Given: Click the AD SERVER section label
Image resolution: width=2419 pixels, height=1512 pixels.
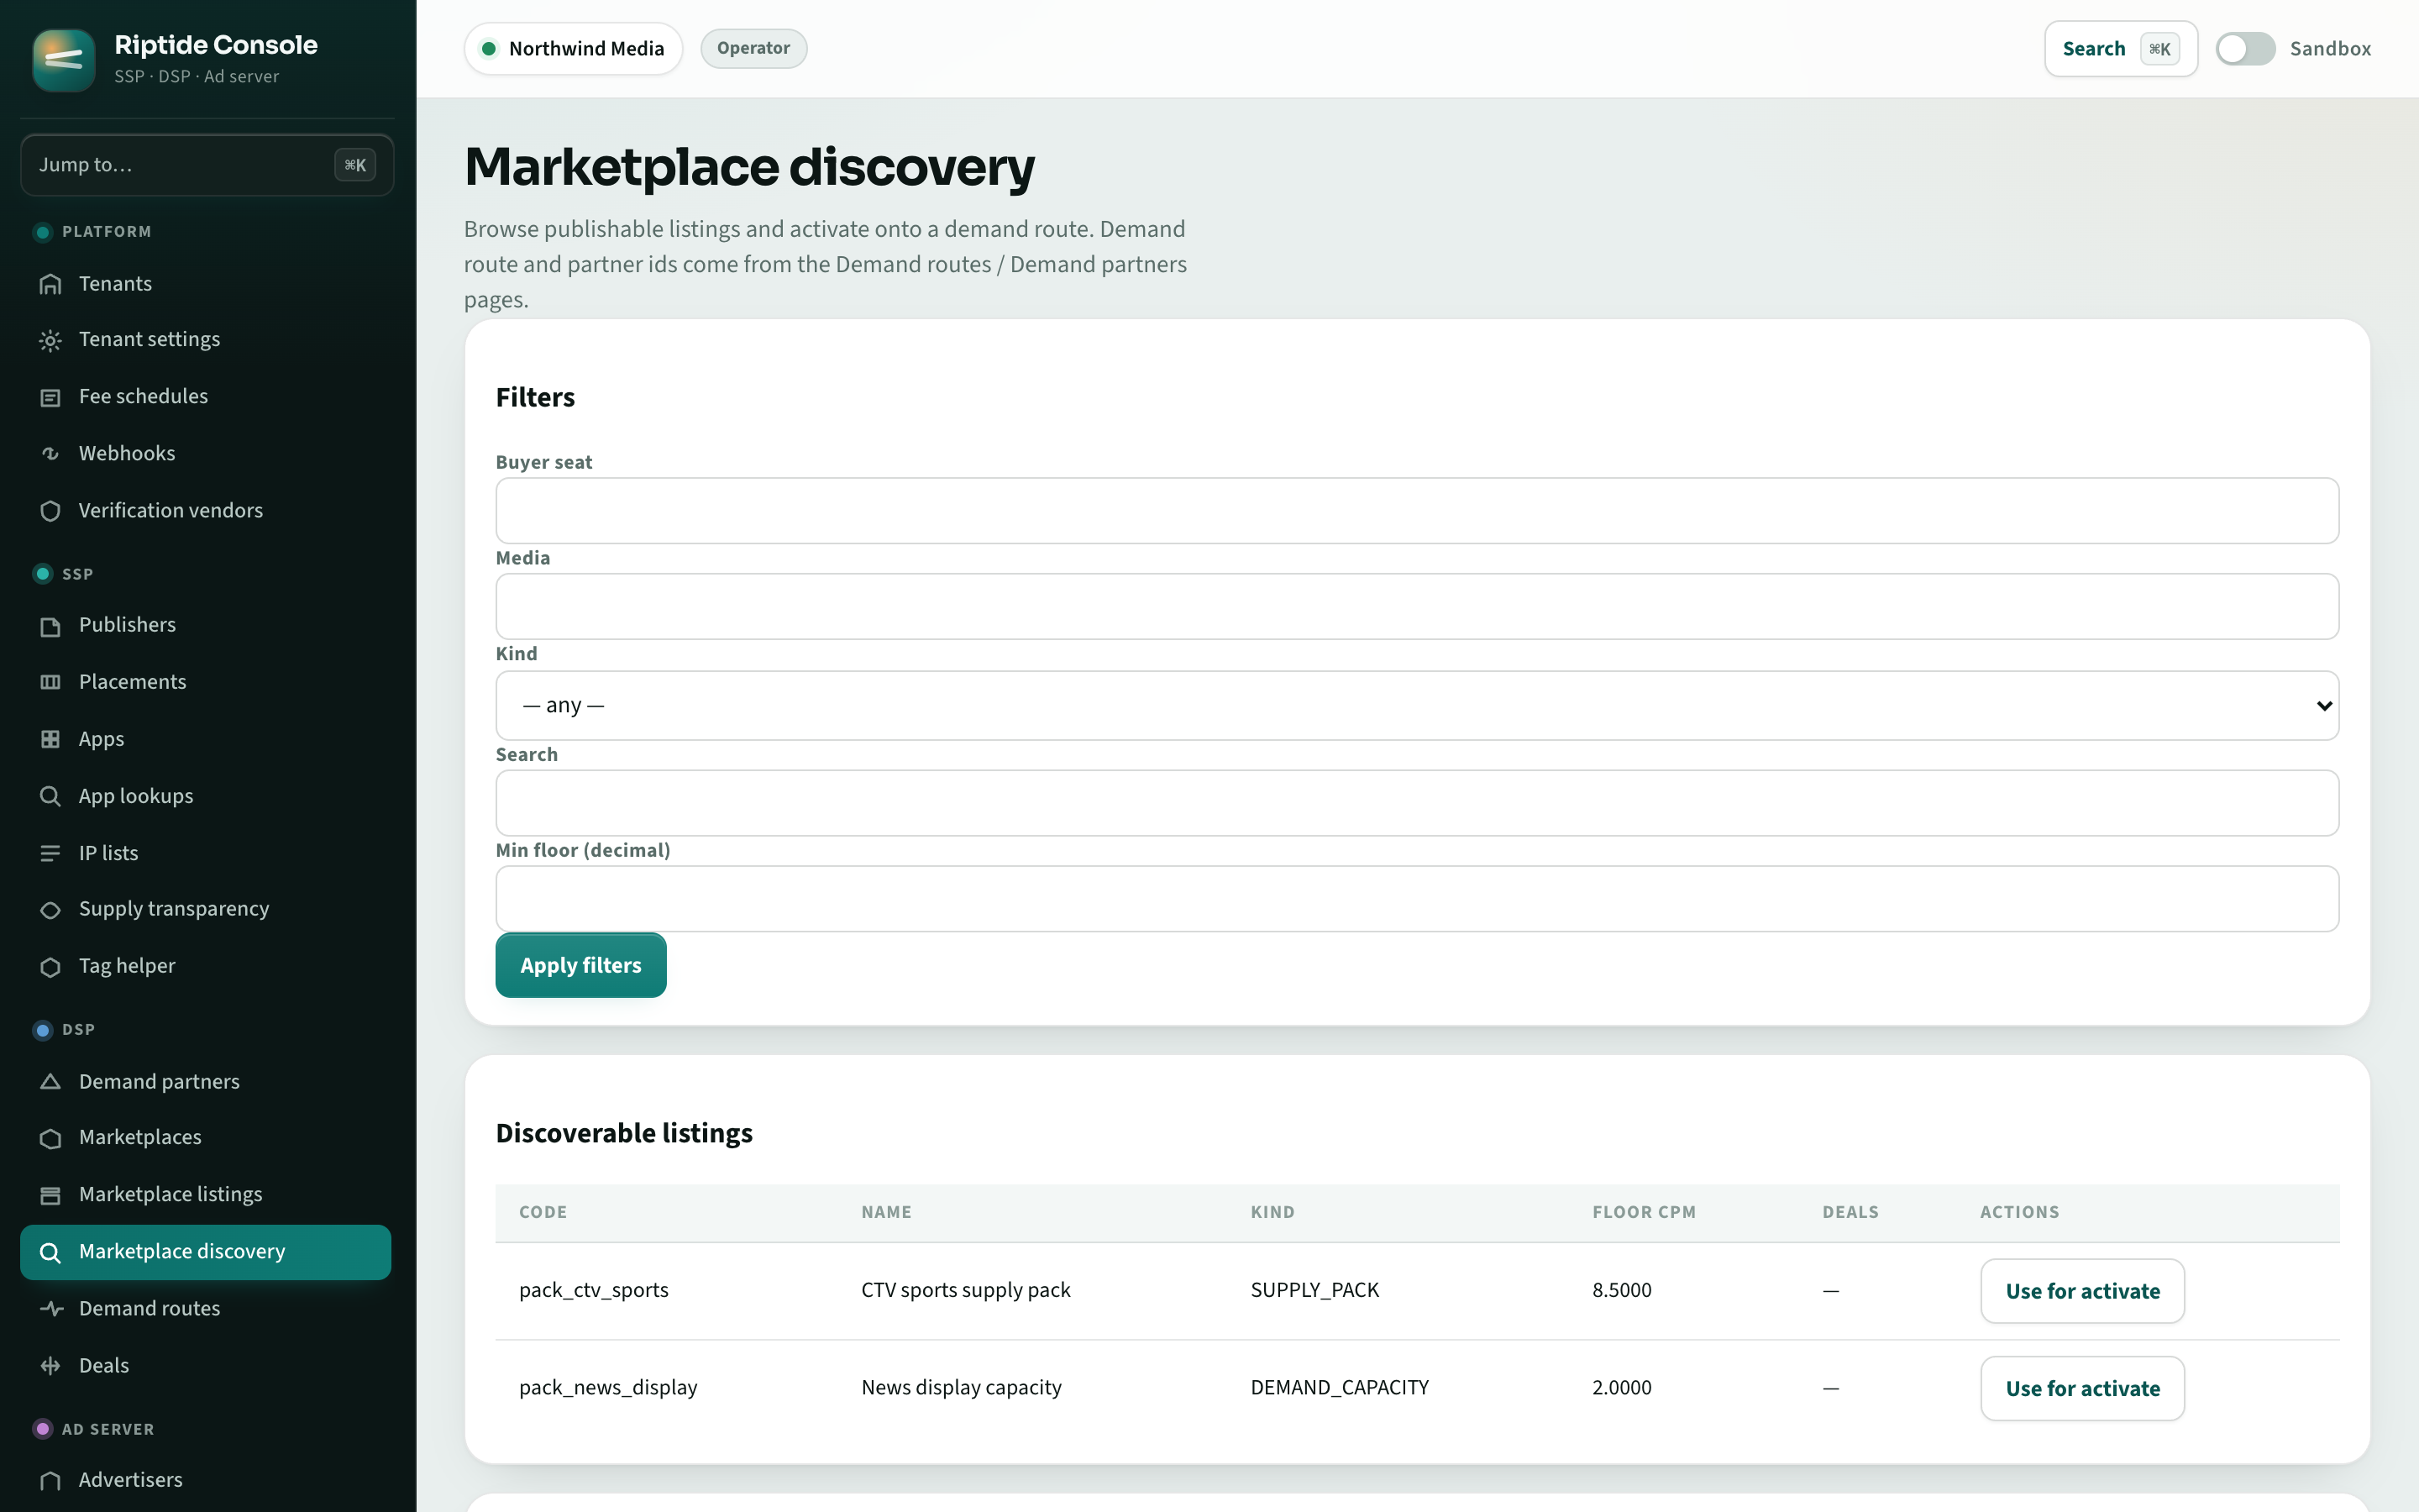Looking at the screenshot, I should coord(108,1429).
